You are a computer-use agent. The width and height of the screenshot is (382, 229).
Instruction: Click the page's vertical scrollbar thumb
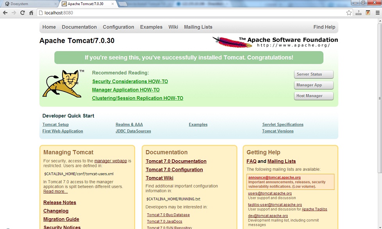point(380,98)
